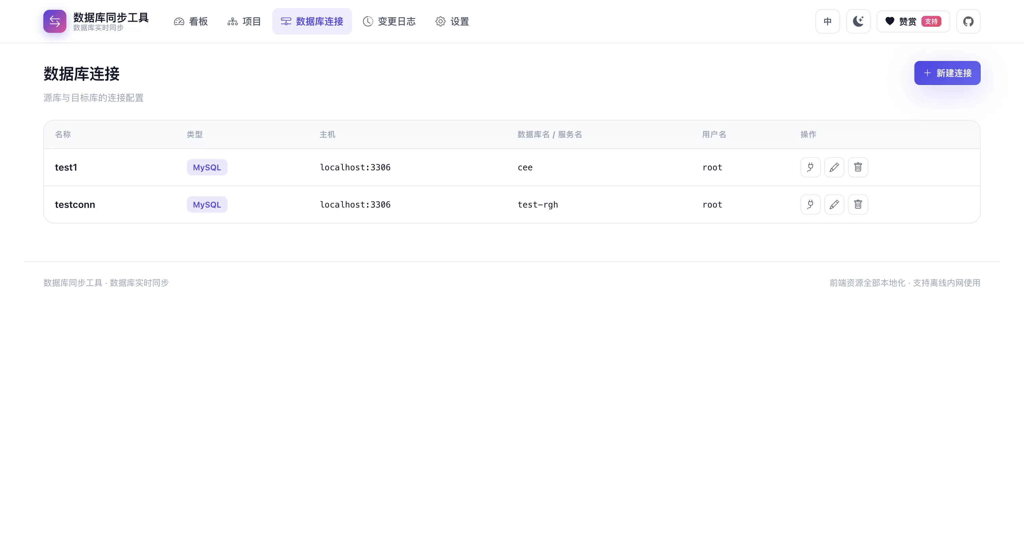
Task: Click the 数据库同步工具 app title
Action: (111, 17)
